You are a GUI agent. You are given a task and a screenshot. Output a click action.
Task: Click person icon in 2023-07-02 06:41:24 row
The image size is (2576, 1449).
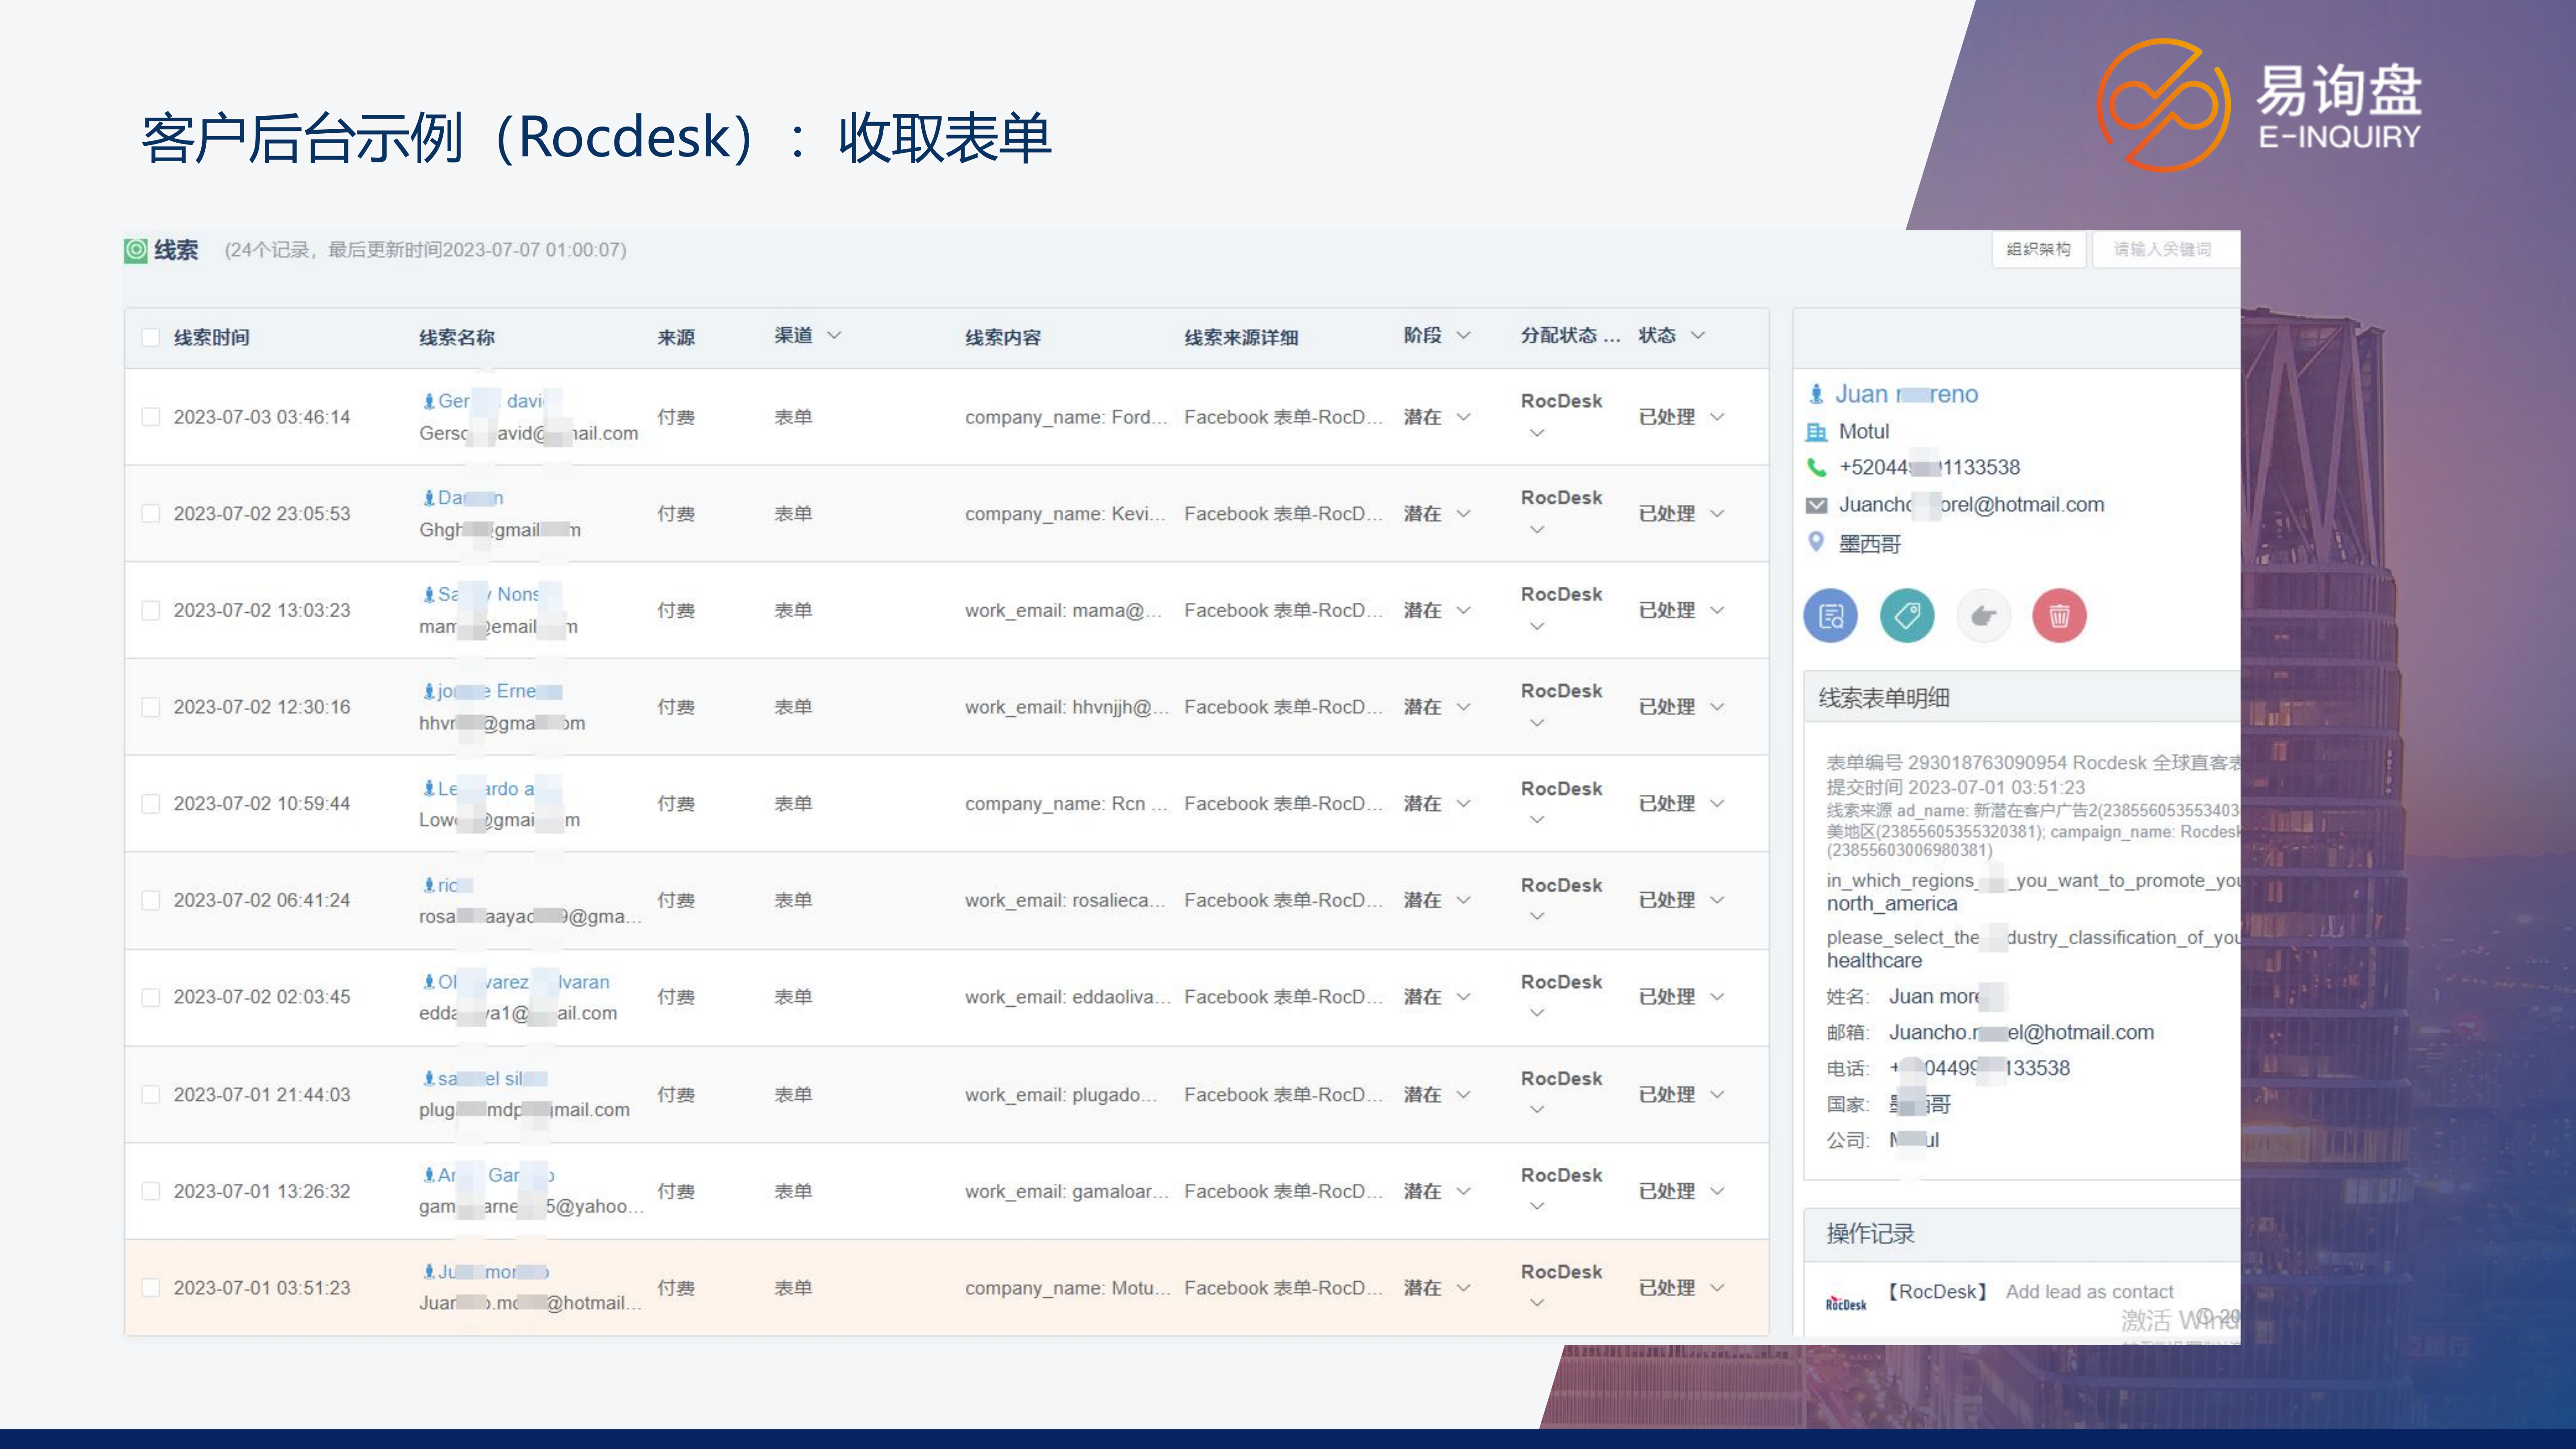[428, 885]
